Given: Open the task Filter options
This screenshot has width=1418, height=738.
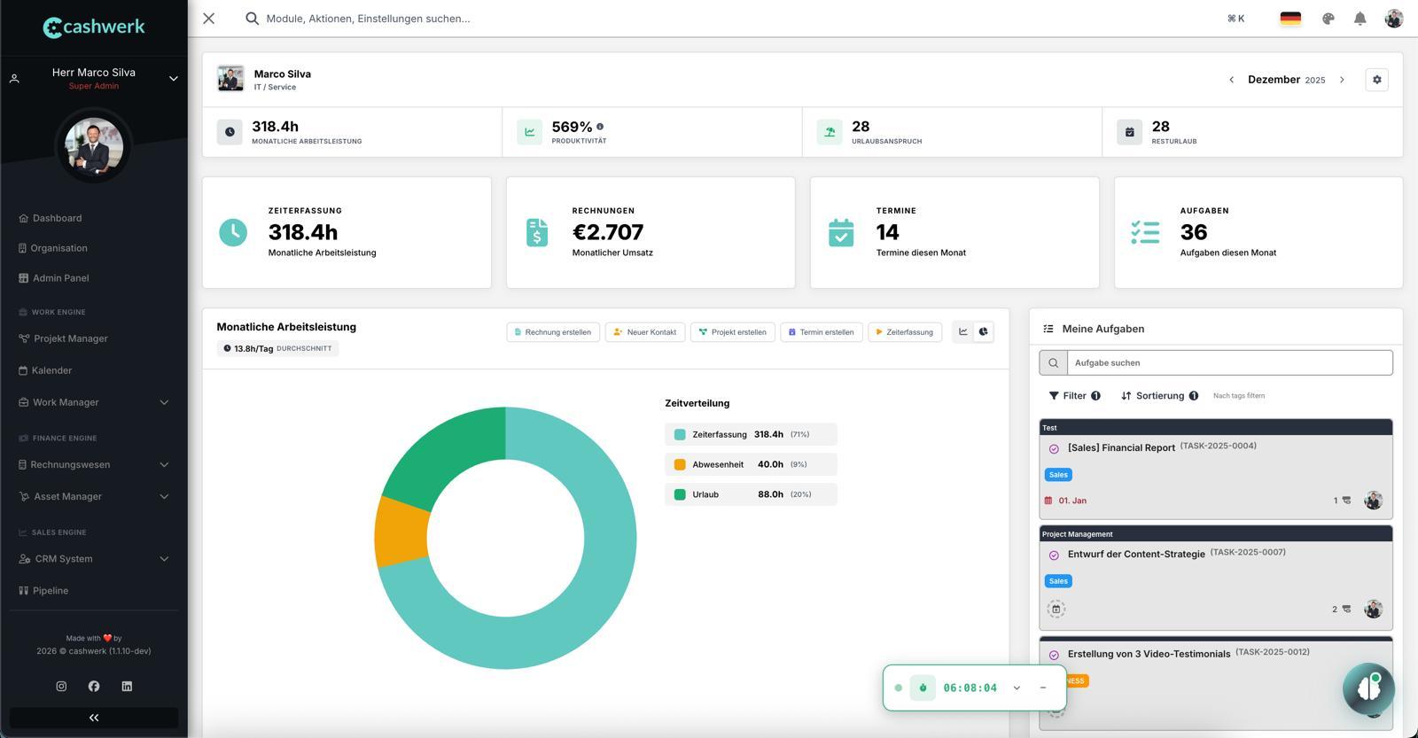Looking at the screenshot, I should click(1075, 396).
